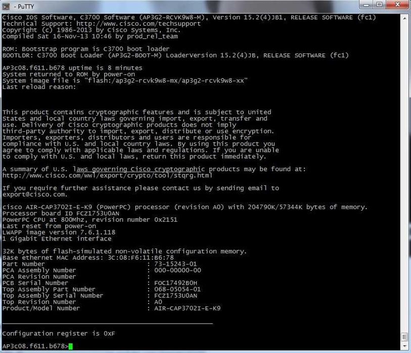411x353 pixels.
Task: Click 'LWAPP image version 7.6.1.118' line
Action: click(59, 232)
